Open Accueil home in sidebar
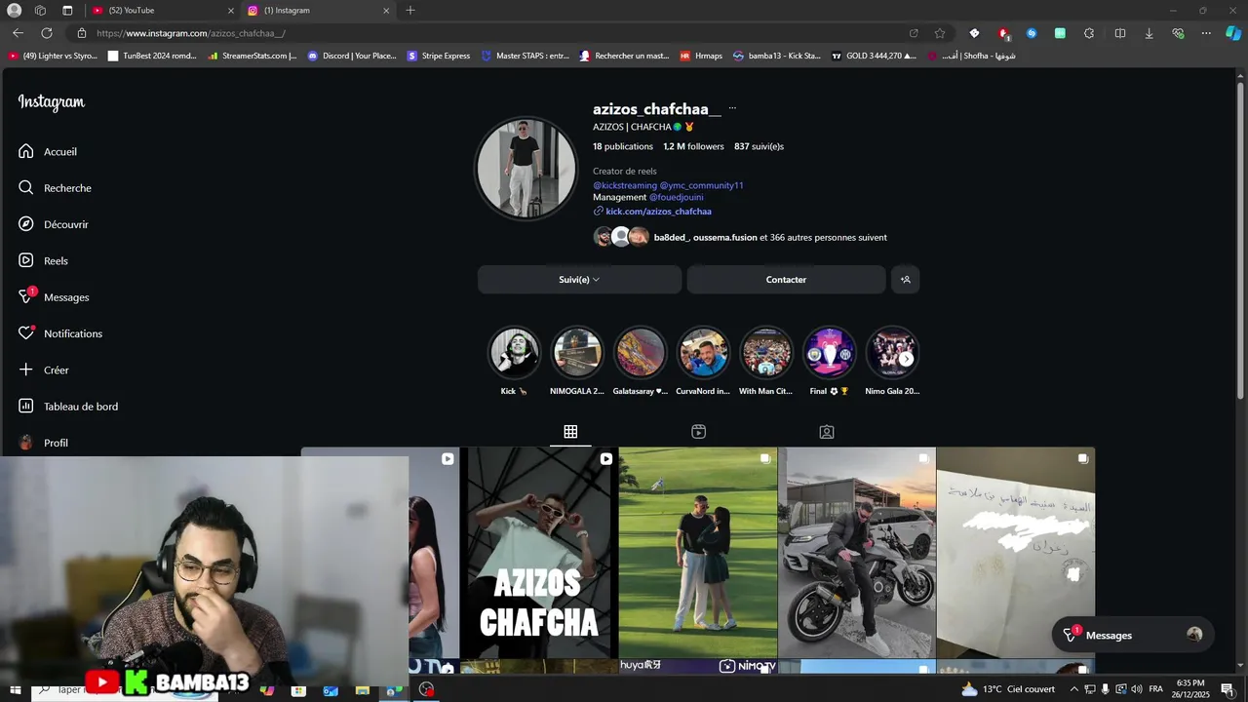Screen dimensions: 1248x702 pyautogui.click(x=48, y=151)
